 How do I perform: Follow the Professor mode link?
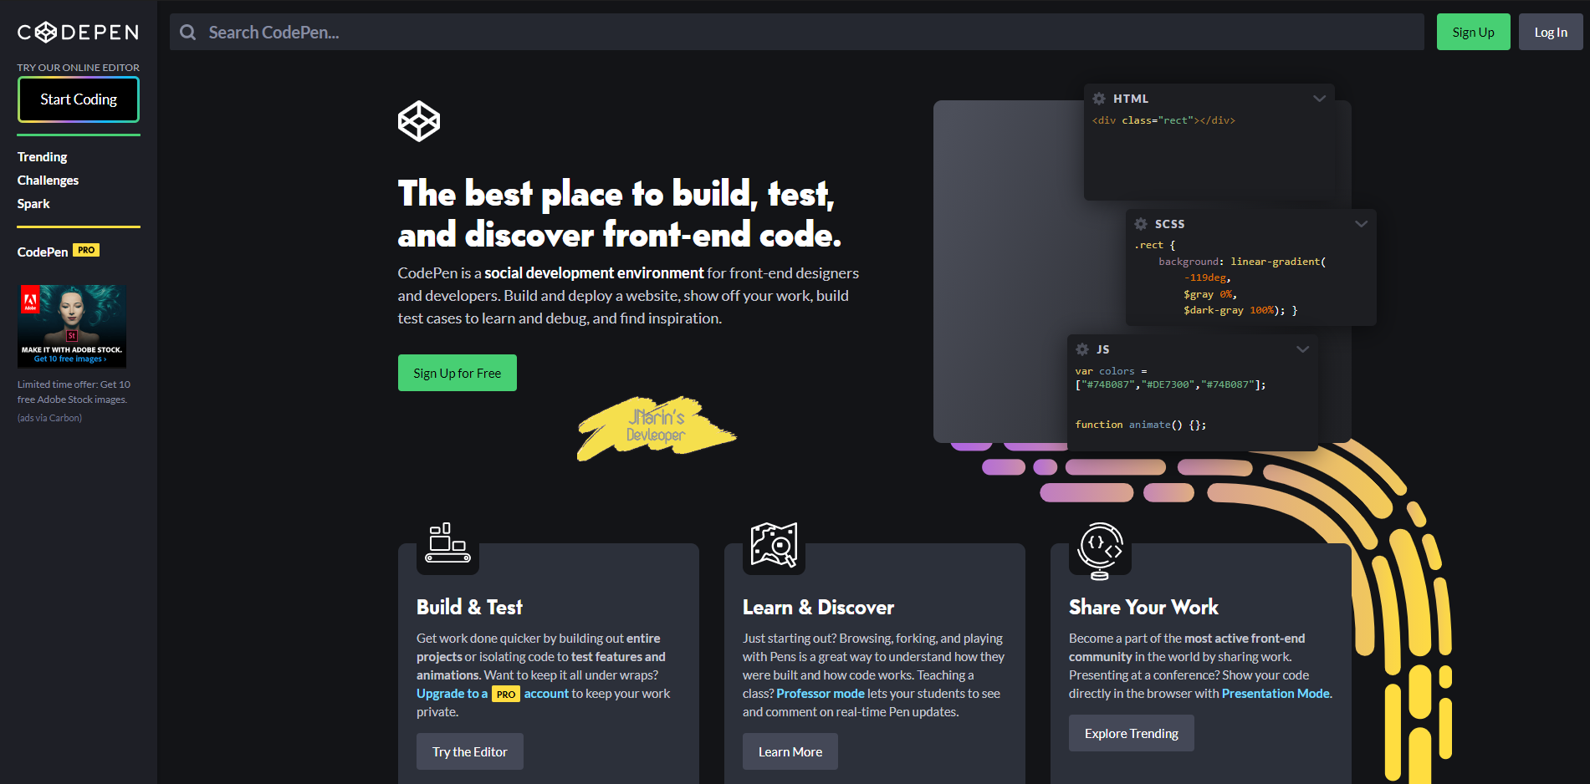[x=821, y=694]
